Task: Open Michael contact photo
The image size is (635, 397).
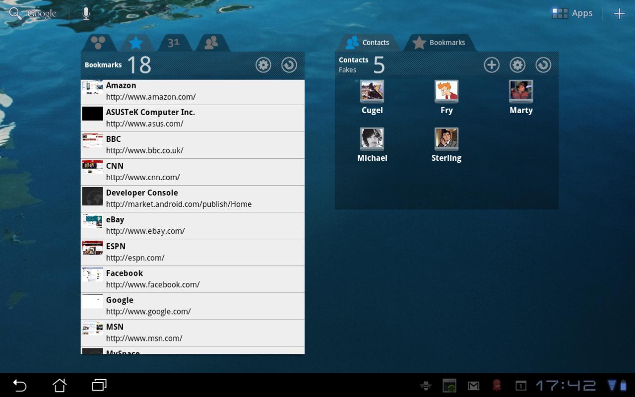Action: click(372, 139)
